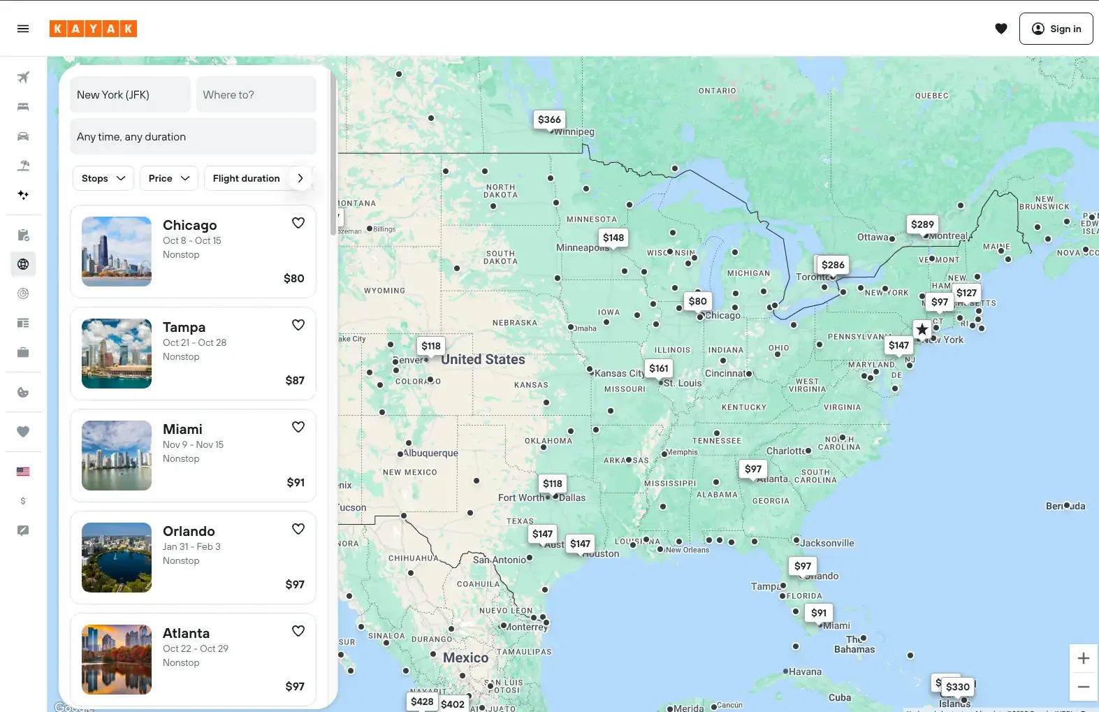Click the Flights airplane icon in sidebar

pyautogui.click(x=23, y=78)
